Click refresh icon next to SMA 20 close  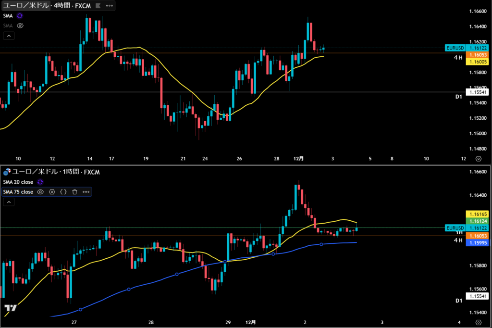[40, 182]
